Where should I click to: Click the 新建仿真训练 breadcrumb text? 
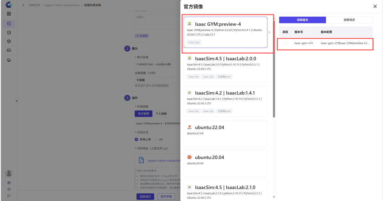tap(93, 5)
